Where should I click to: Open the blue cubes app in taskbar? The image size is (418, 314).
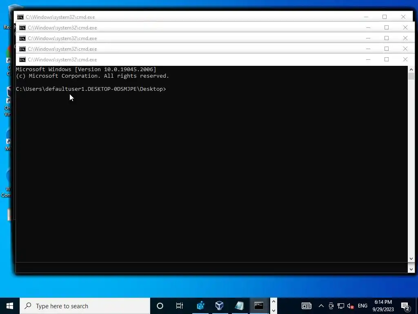(x=200, y=306)
